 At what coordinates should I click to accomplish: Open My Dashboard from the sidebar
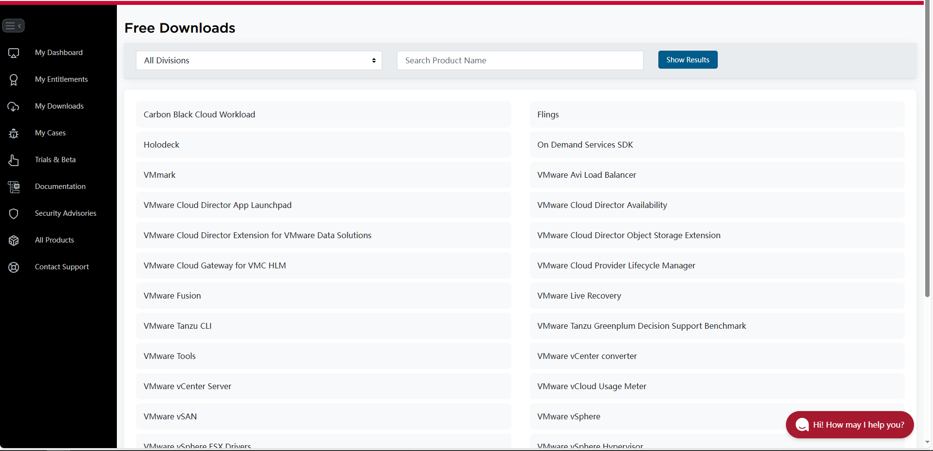coord(58,53)
